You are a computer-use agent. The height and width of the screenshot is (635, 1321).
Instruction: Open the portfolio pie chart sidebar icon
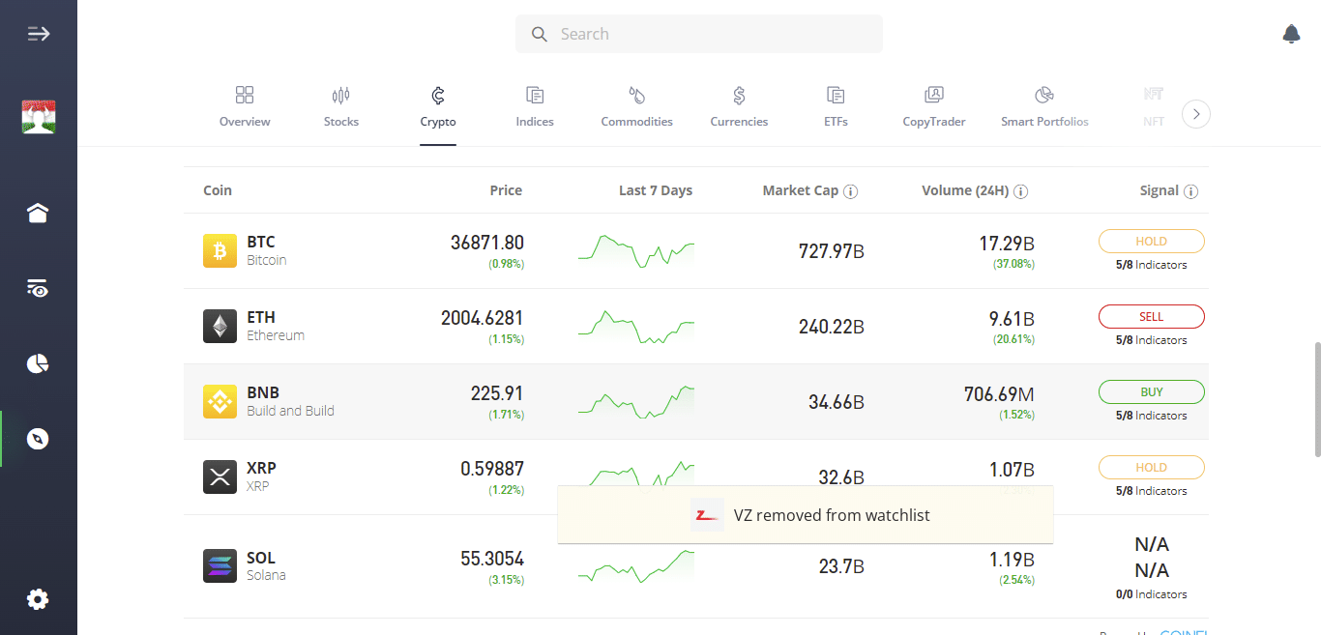pyautogui.click(x=37, y=363)
